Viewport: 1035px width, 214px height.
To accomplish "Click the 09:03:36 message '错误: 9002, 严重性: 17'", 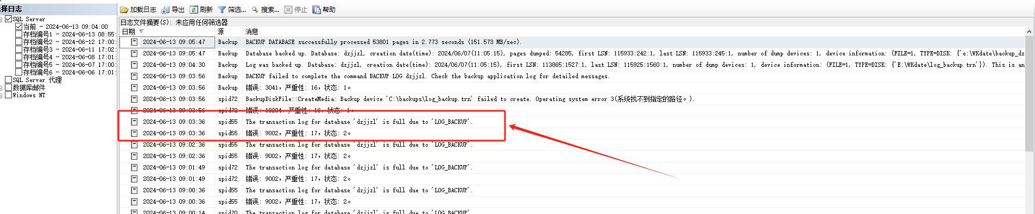I will pyautogui.click(x=298, y=133).
